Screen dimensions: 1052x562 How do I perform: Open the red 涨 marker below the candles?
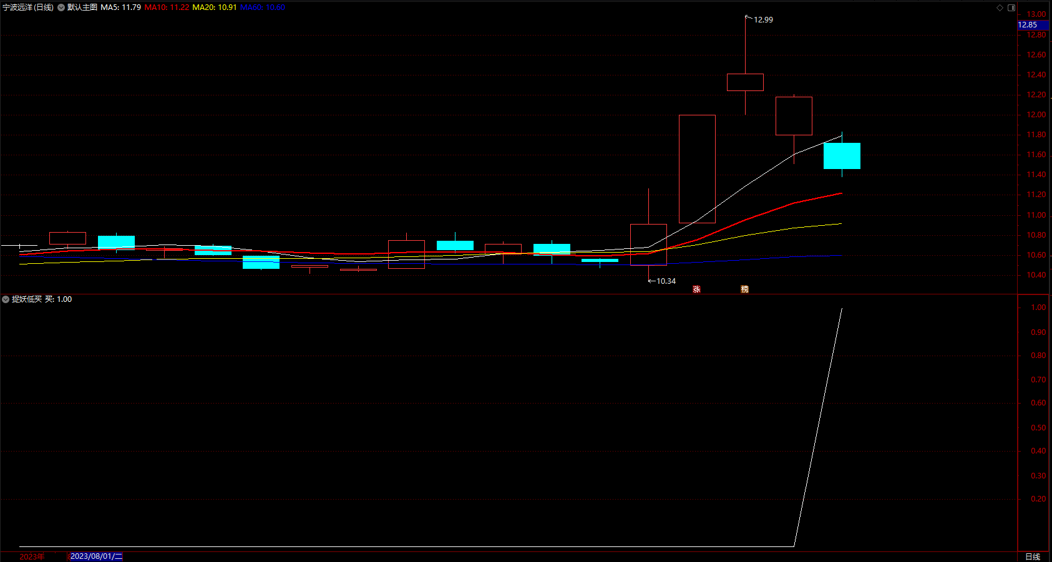pos(696,289)
